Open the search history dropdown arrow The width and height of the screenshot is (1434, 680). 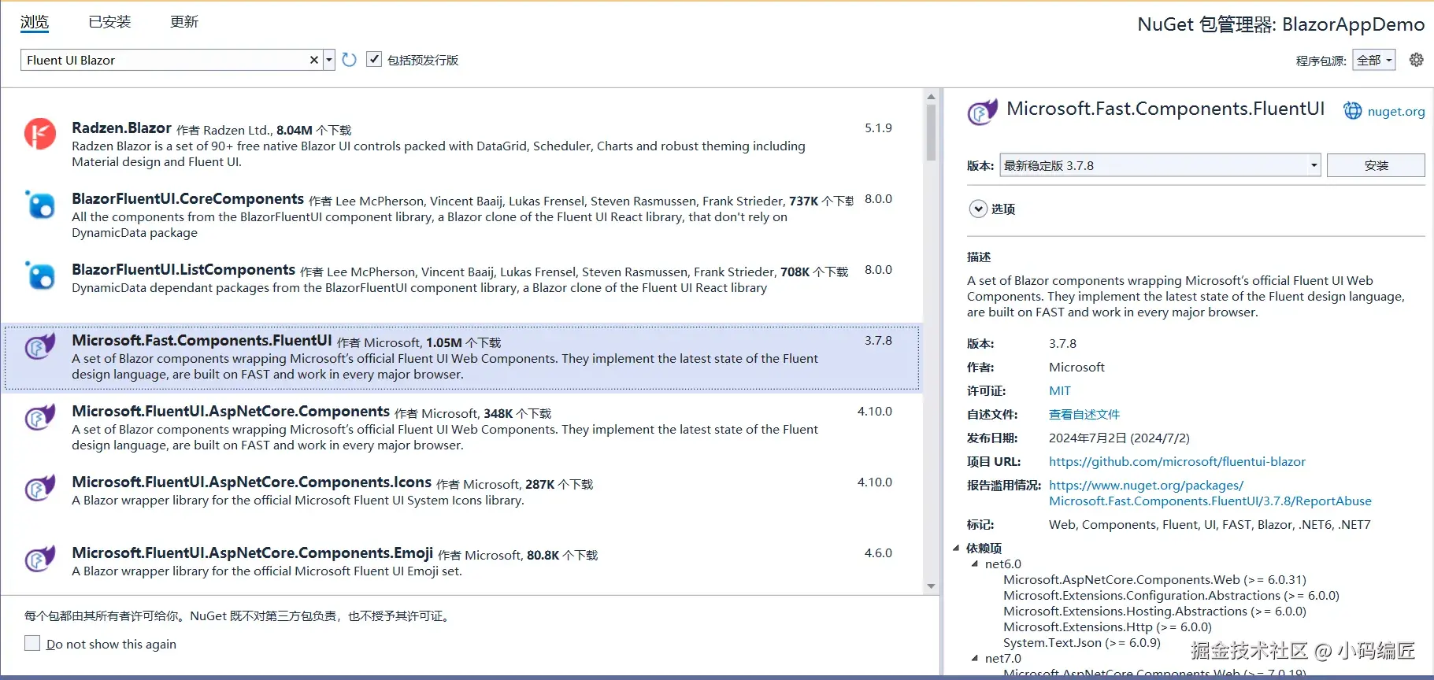329,60
